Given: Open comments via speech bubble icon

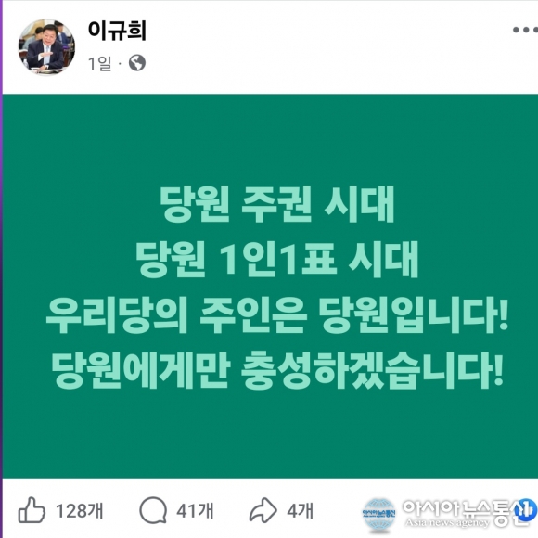Looking at the screenshot, I should [153, 510].
